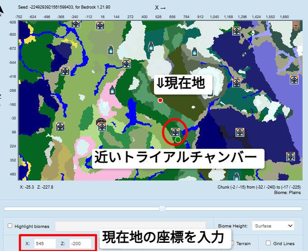Click trial chamber icon near X 1,296, Z -380
The height and width of the screenshot is (251, 308).
tap(236, 83)
